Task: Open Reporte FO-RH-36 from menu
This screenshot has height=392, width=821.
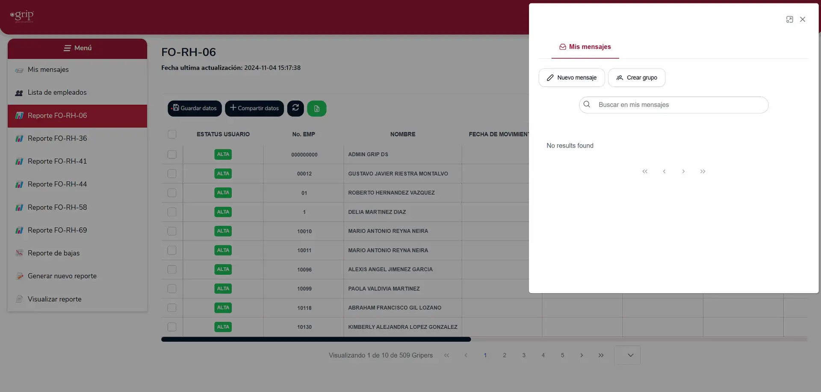Action: [x=57, y=138]
